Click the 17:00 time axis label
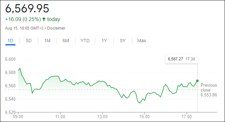 click(x=187, y=117)
